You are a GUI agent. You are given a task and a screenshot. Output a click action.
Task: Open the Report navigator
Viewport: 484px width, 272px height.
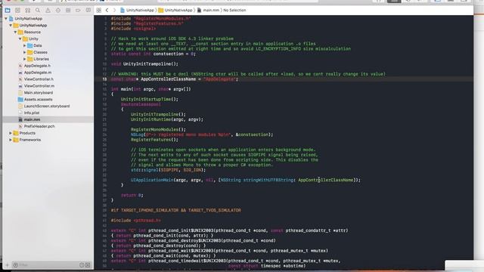coord(88,10)
